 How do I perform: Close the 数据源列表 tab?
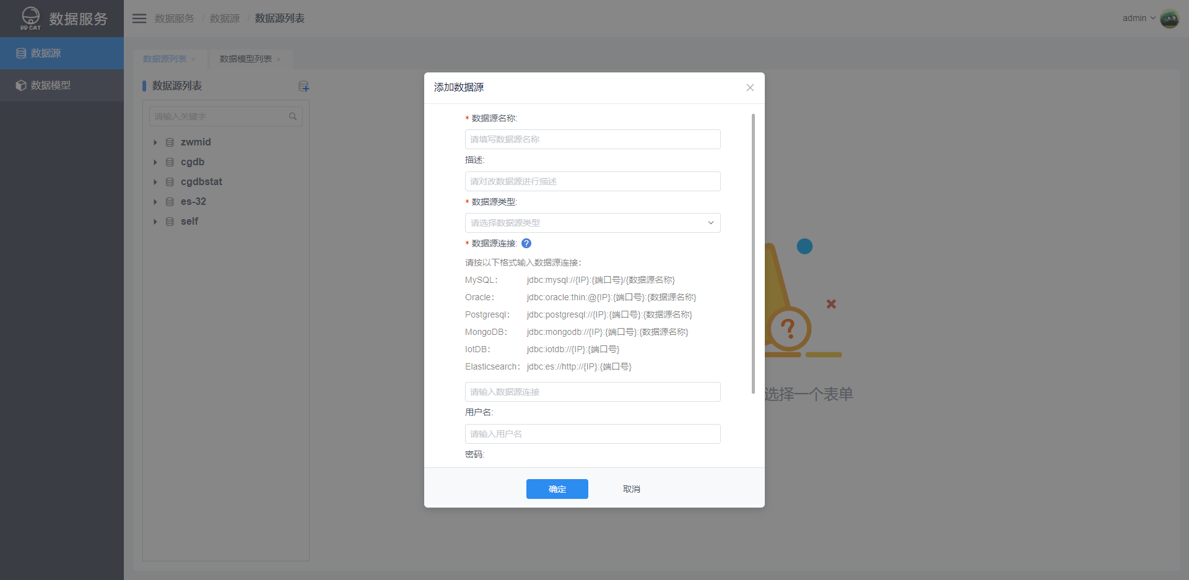[x=193, y=59]
